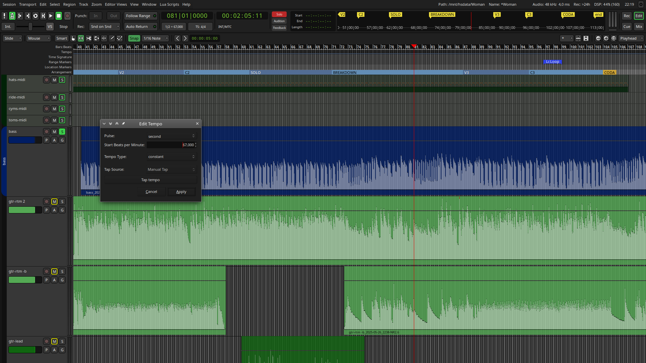Select the Draw (pencil) tool
This screenshot has width=646, height=363.
112,38
